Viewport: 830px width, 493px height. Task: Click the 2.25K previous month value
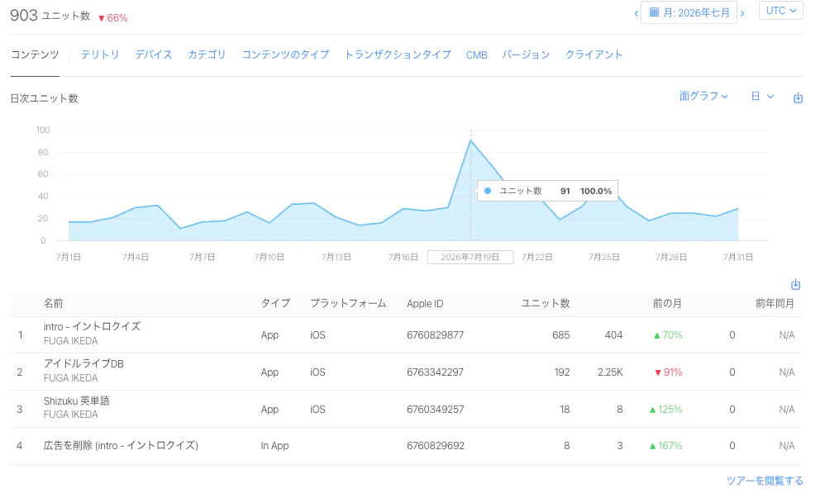[x=610, y=372]
